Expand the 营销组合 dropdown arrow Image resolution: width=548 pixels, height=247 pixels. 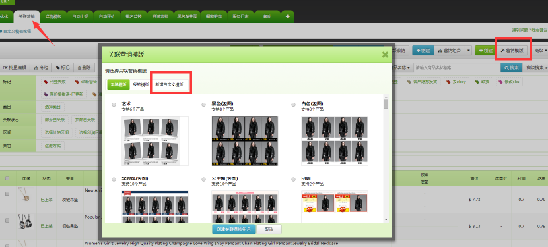coord(469,51)
